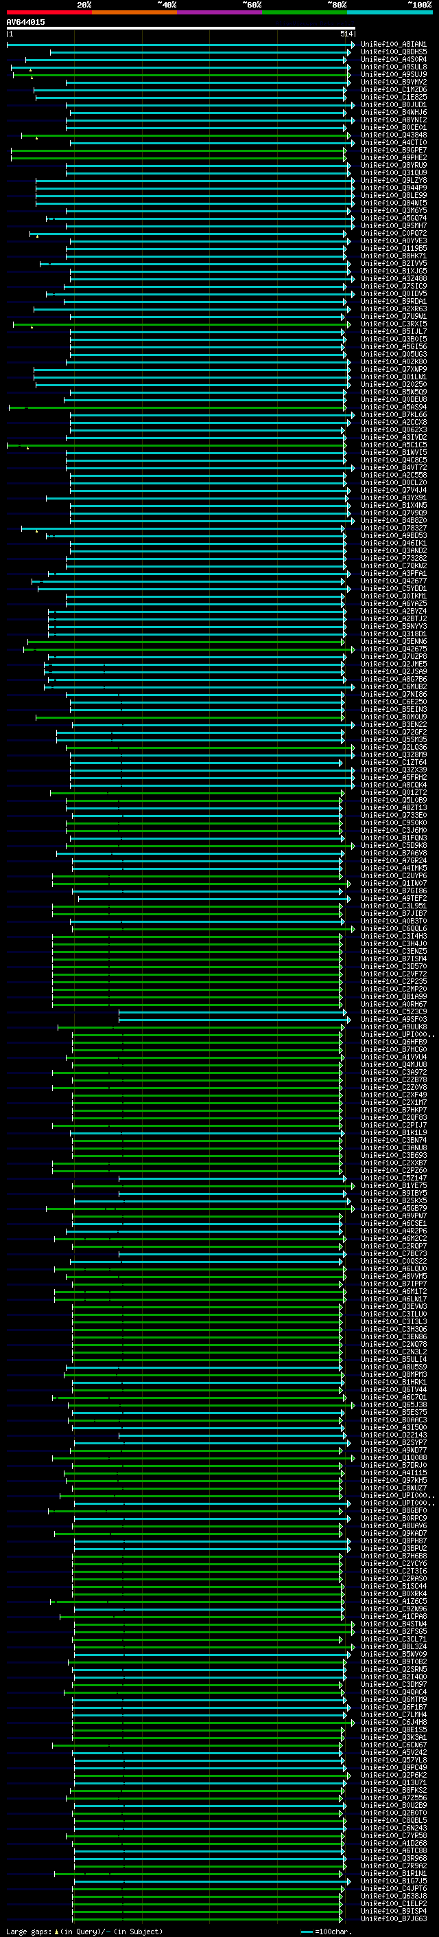Select the UniRef100_A9SUJ9 label

(x=393, y=74)
